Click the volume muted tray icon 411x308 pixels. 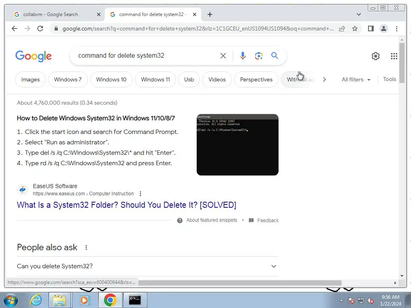pos(370,300)
